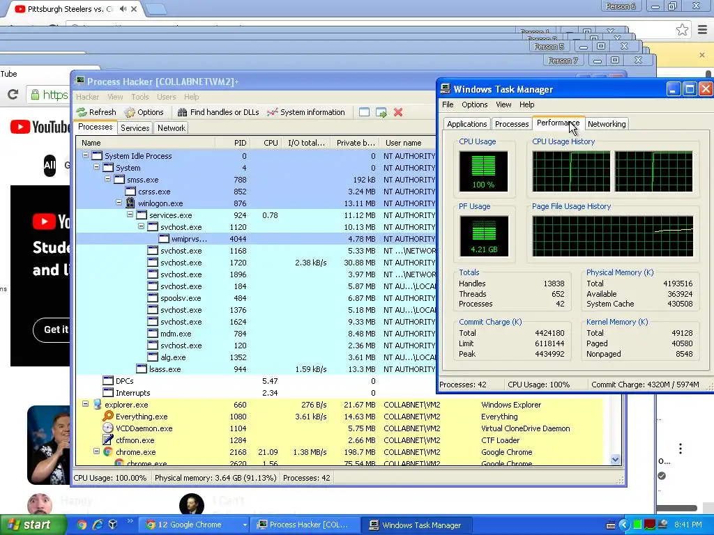This screenshot has width=714, height=535.
Task: Select the wmiprvs process row
Action: tap(256, 239)
